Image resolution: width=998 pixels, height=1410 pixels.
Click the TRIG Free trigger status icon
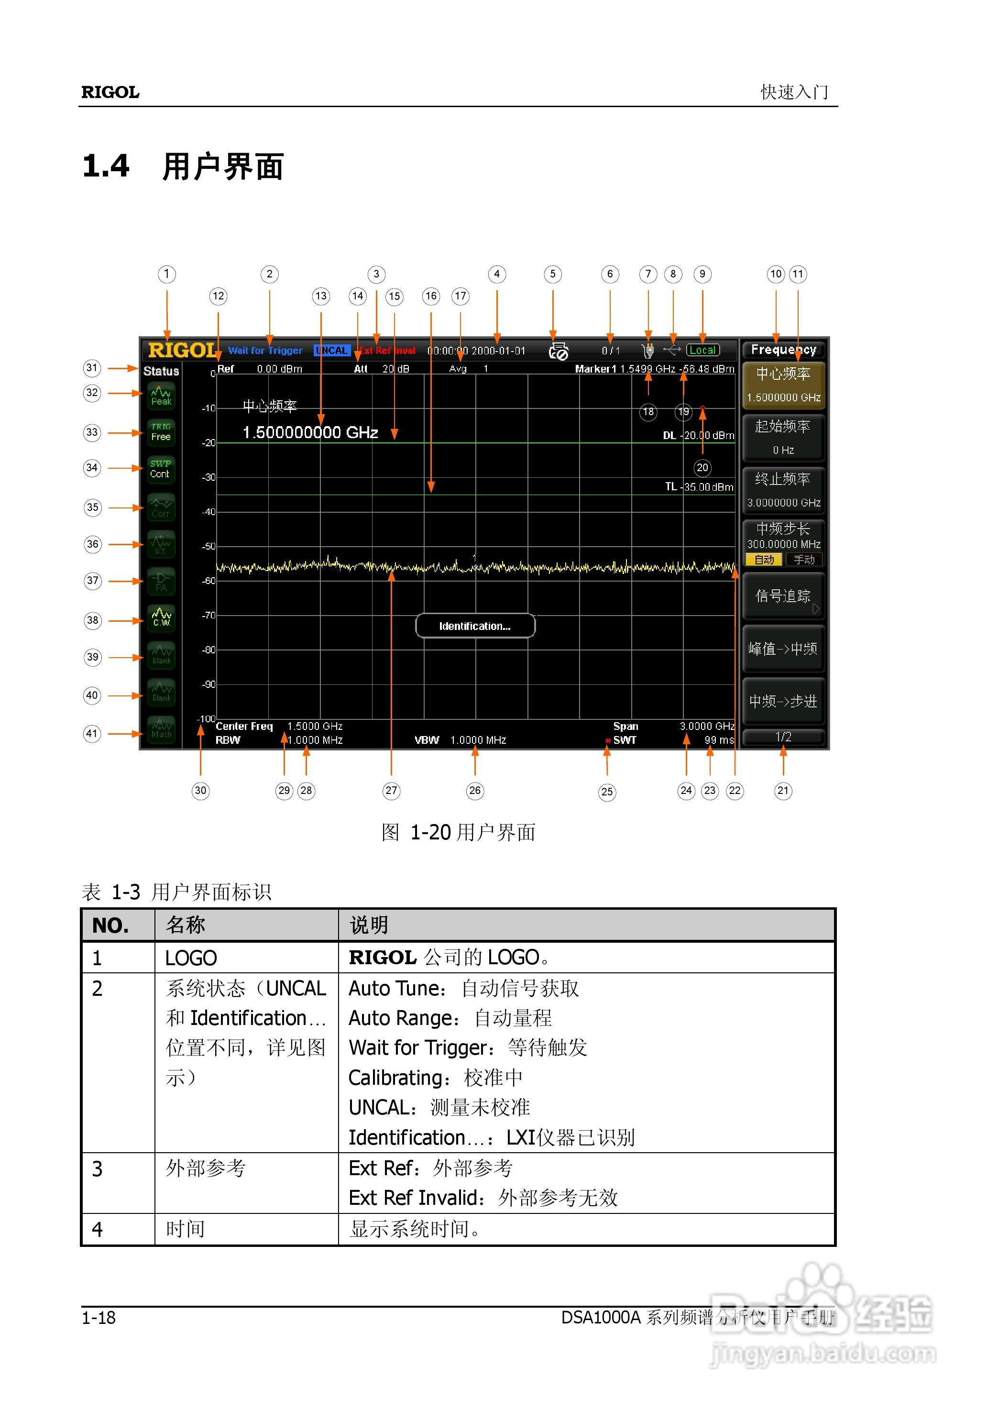162,432
